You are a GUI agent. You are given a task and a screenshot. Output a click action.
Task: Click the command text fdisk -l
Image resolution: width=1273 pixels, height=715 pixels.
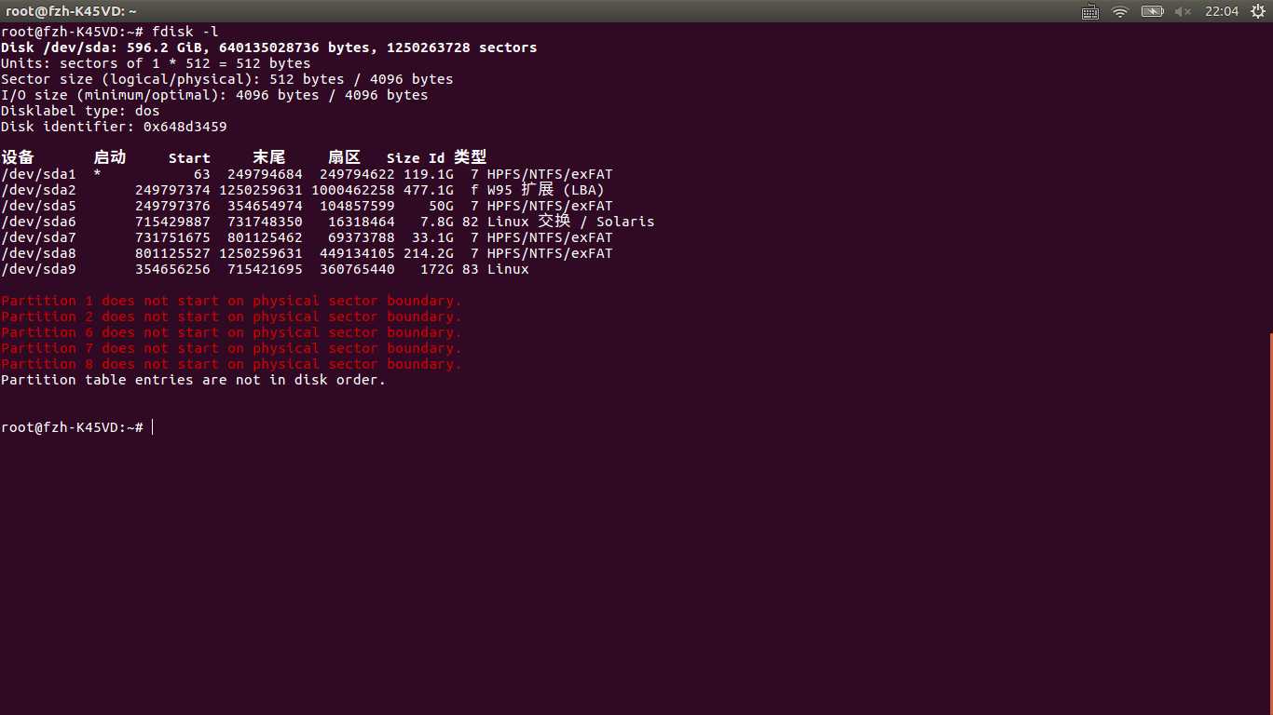tap(185, 32)
